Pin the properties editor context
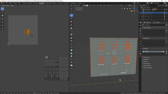This screenshot has height=94, width=168. pyautogui.click(x=166, y=22)
